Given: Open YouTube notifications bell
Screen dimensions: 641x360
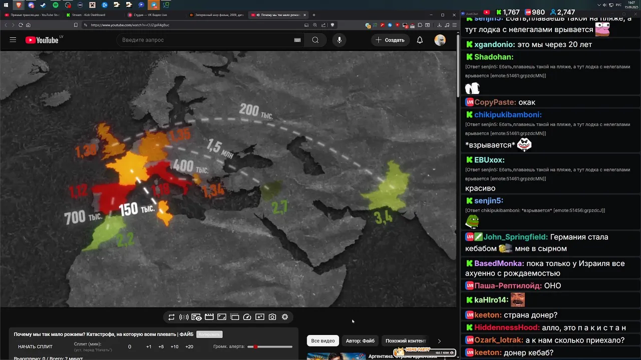Looking at the screenshot, I should point(420,40).
